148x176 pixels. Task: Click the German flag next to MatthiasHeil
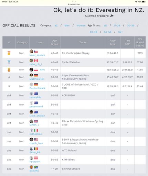click(x=36, y=75)
